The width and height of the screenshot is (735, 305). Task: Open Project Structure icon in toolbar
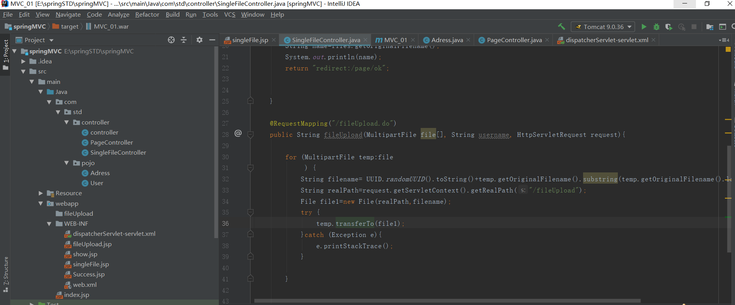click(x=710, y=27)
